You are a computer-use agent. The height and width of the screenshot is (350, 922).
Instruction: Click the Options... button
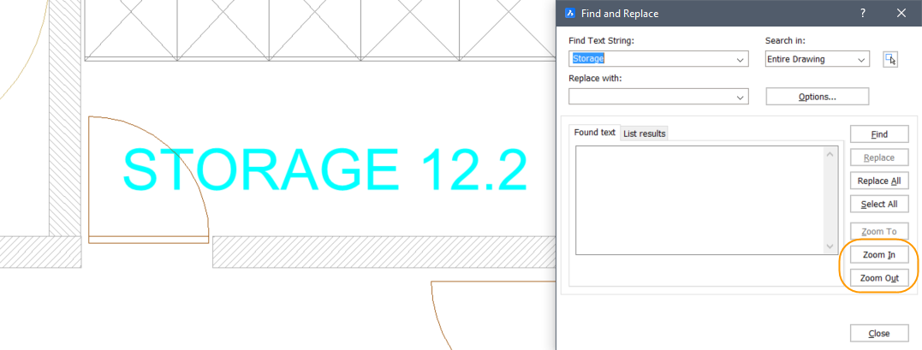pyautogui.click(x=818, y=97)
